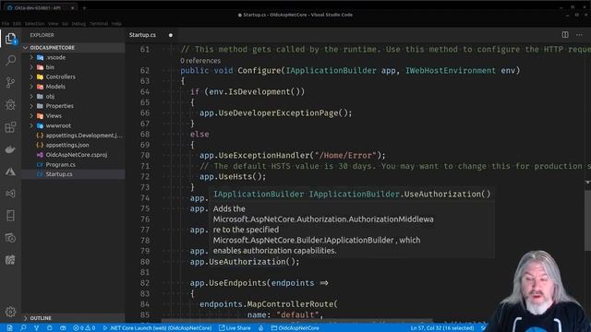Image resolution: width=591 pixels, height=332 pixels.
Task: Click the OidcAspNetCore project in status bar
Action: 295,328
